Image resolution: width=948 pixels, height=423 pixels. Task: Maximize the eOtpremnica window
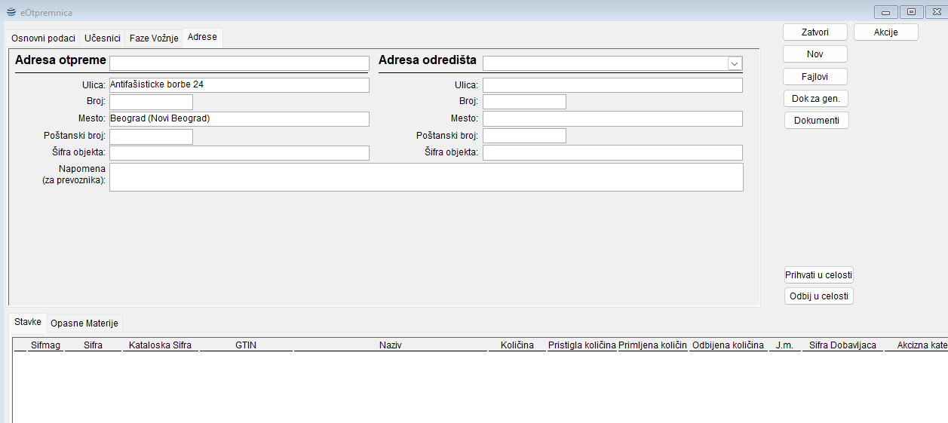[x=912, y=12]
